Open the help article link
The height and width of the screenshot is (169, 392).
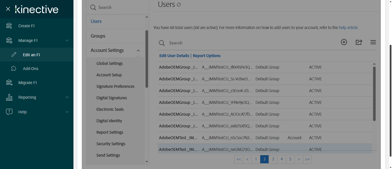coord(348,28)
